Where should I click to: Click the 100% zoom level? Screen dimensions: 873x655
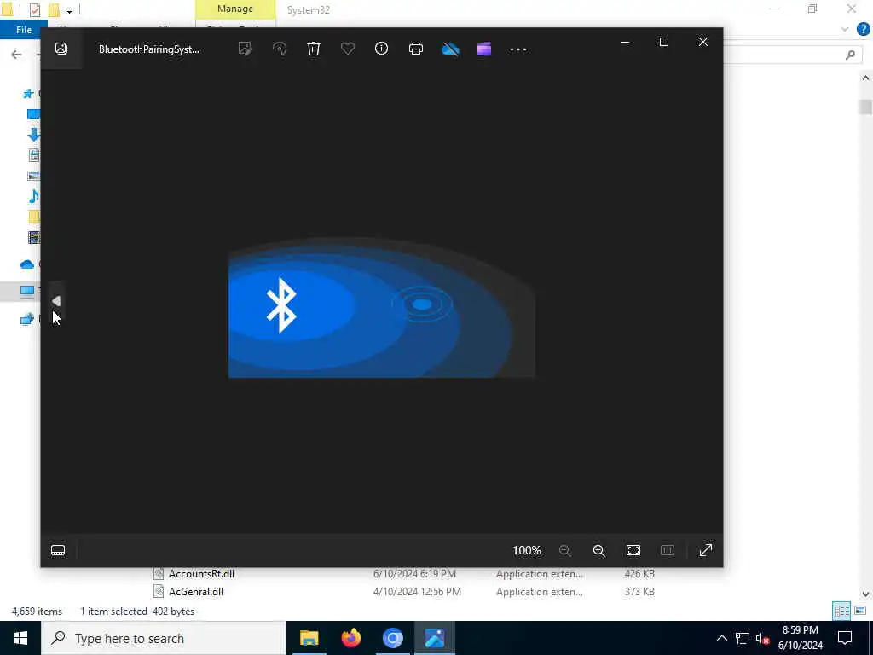pyautogui.click(x=527, y=550)
